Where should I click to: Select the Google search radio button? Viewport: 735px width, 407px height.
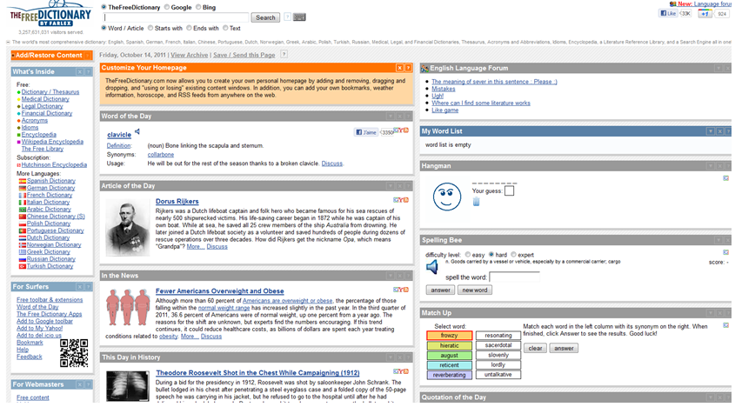[167, 7]
